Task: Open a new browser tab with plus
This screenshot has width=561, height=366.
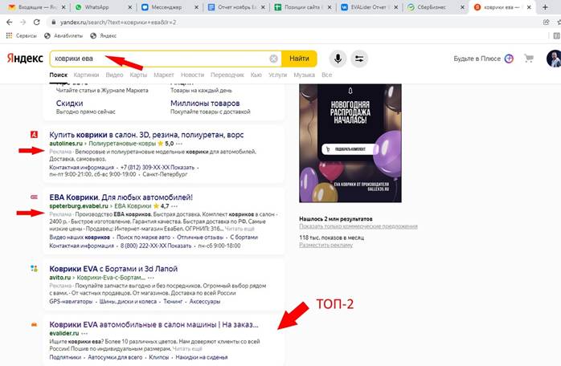Action: (x=545, y=7)
